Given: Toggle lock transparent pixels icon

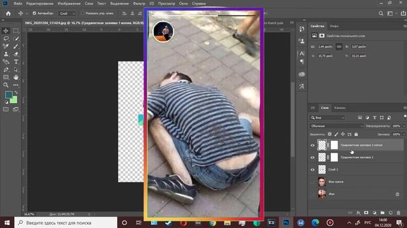Looking at the screenshot, I should coord(329,134).
